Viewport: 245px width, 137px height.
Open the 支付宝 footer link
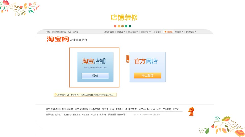(x=176, y=109)
